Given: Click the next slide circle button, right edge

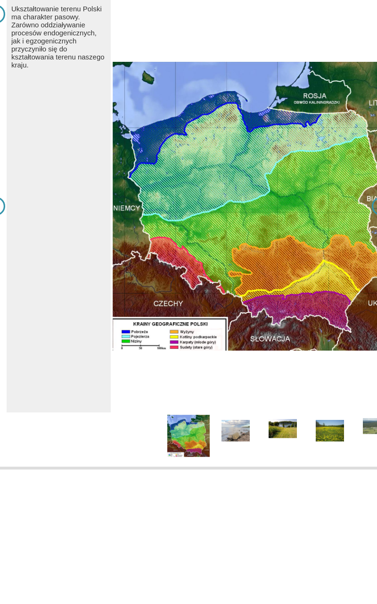Looking at the screenshot, I should [x=375, y=207].
